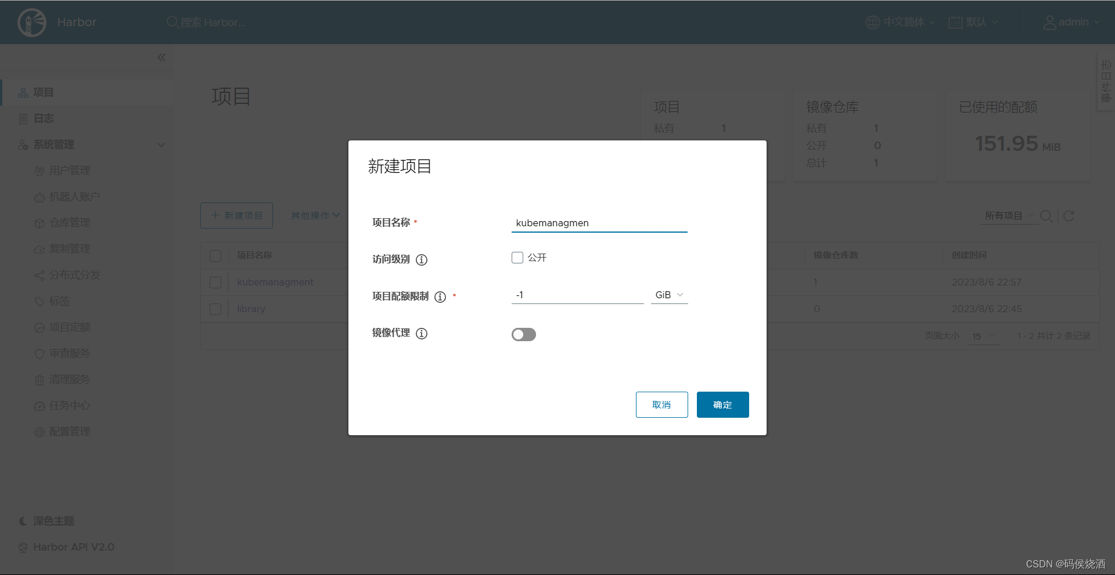Open 项目 in the sidebar
The image size is (1115, 575).
click(x=87, y=93)
